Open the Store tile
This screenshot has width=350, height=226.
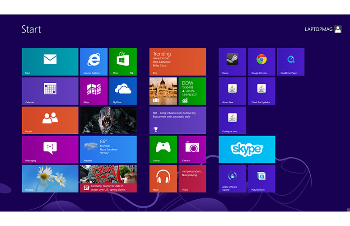coord(123,62)
